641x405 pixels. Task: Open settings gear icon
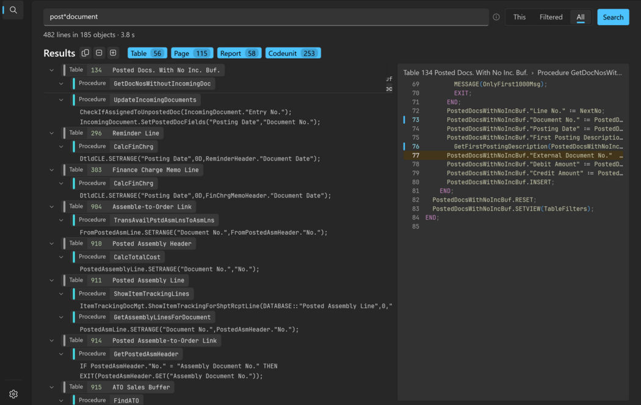(x=13, y=394)
